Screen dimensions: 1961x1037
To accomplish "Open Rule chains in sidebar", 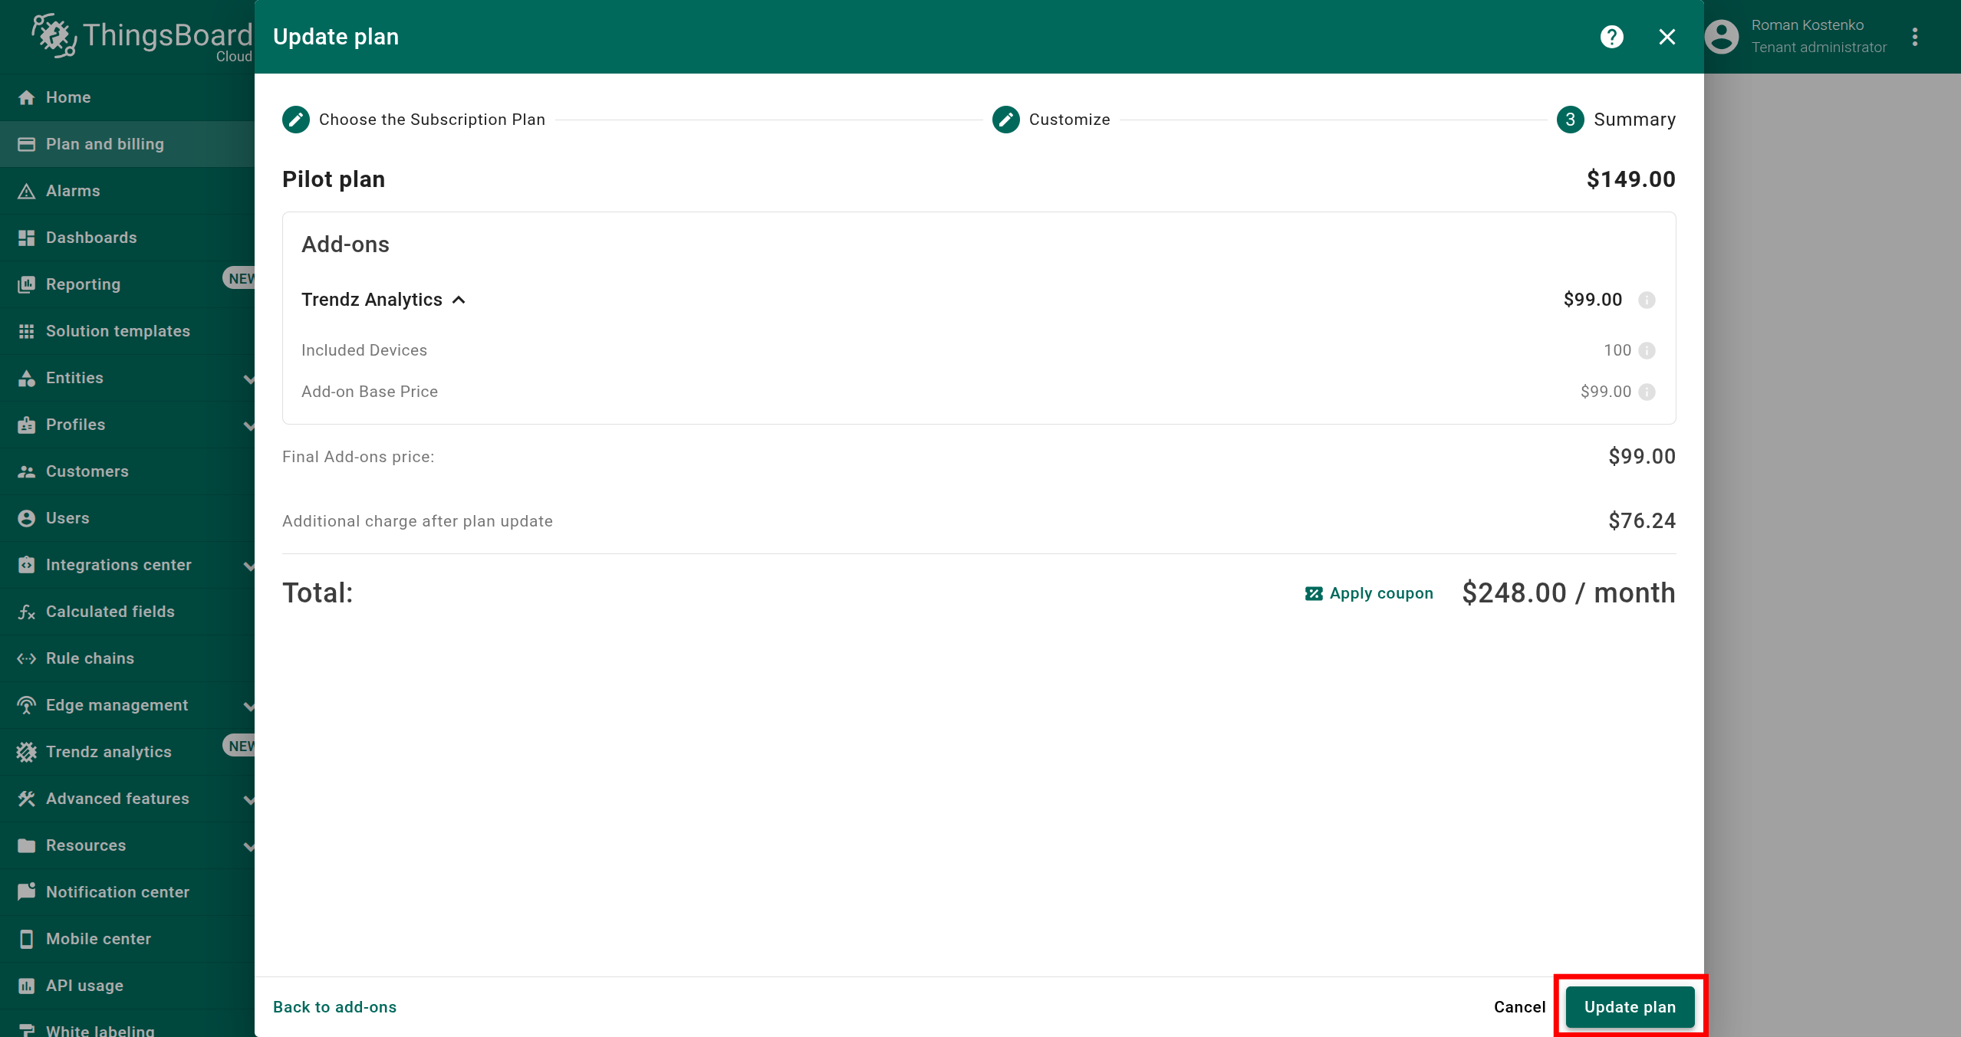I will (x=90, y=658).
